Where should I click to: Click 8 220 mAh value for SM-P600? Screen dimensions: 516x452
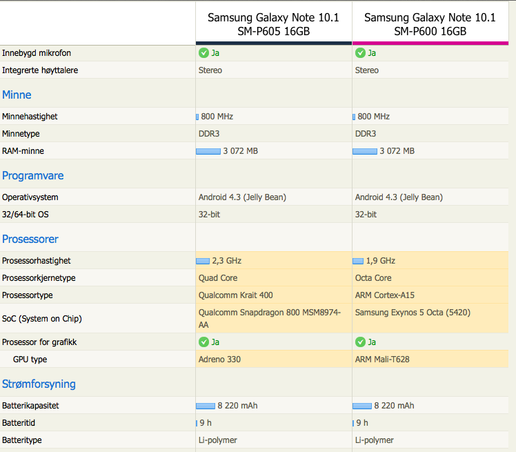pyautogui.click(x=394, y=406)
